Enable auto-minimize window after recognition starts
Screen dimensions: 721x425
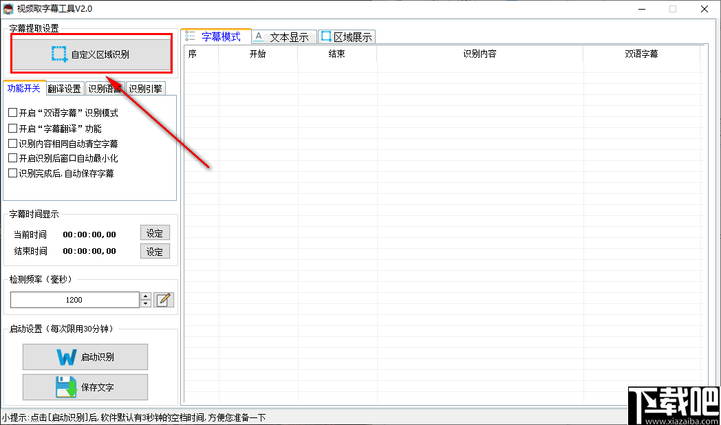12,158
